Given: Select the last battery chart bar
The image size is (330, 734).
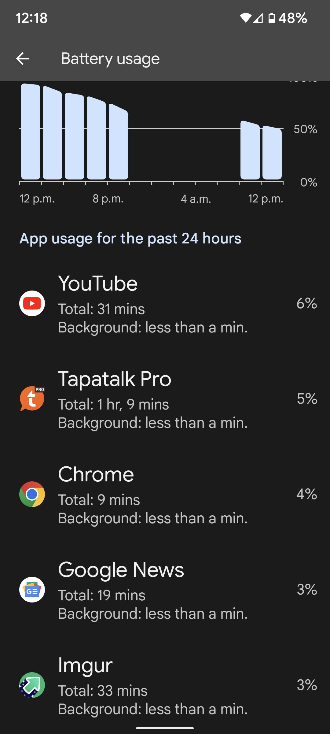Looking at the screenshot, I should [272, 153].
